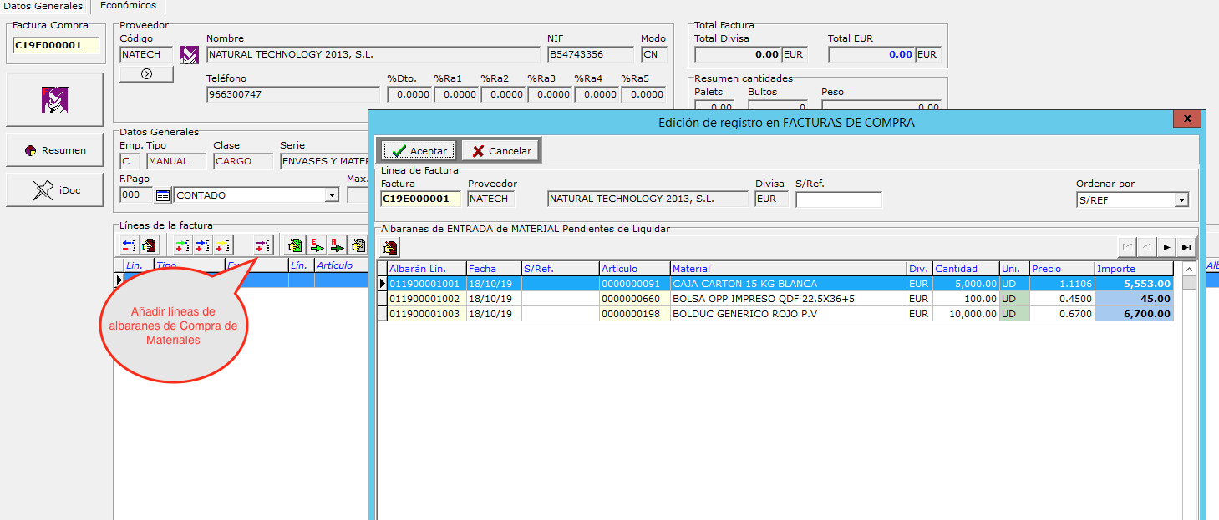Viewport: 1219px width, 520px height.
Task: Go to next record with play arrow
Action: [1167, 247]
